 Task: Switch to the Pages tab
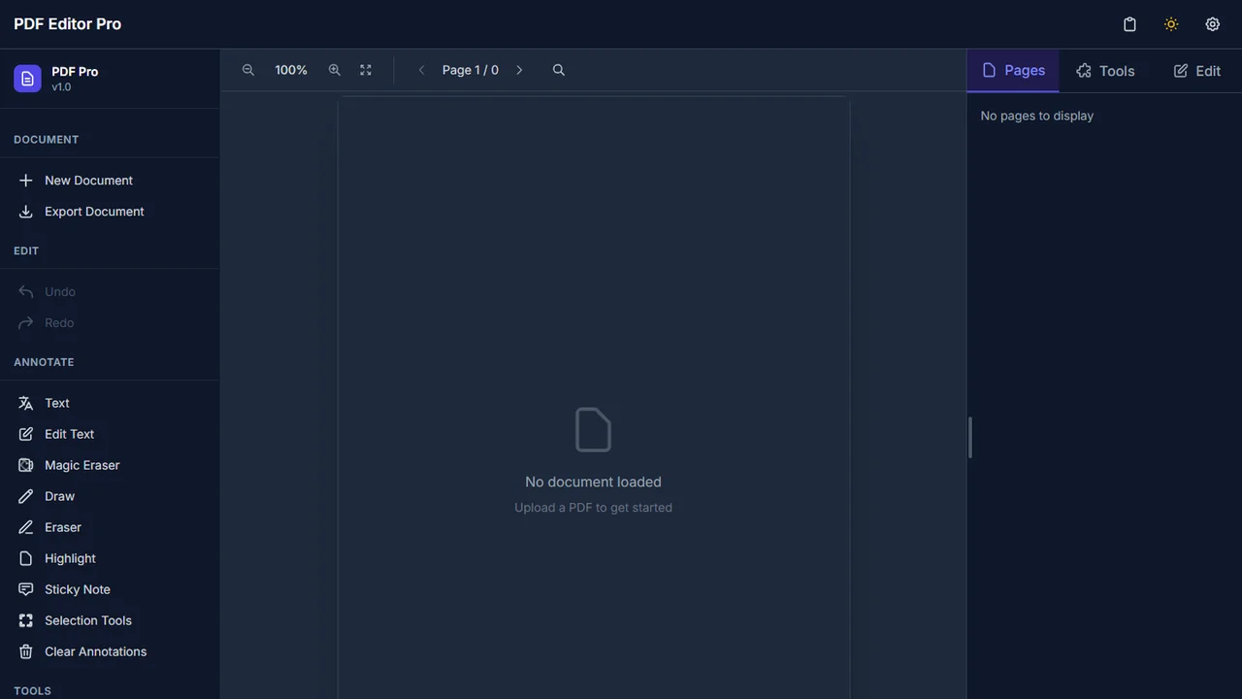point(1013,71)
